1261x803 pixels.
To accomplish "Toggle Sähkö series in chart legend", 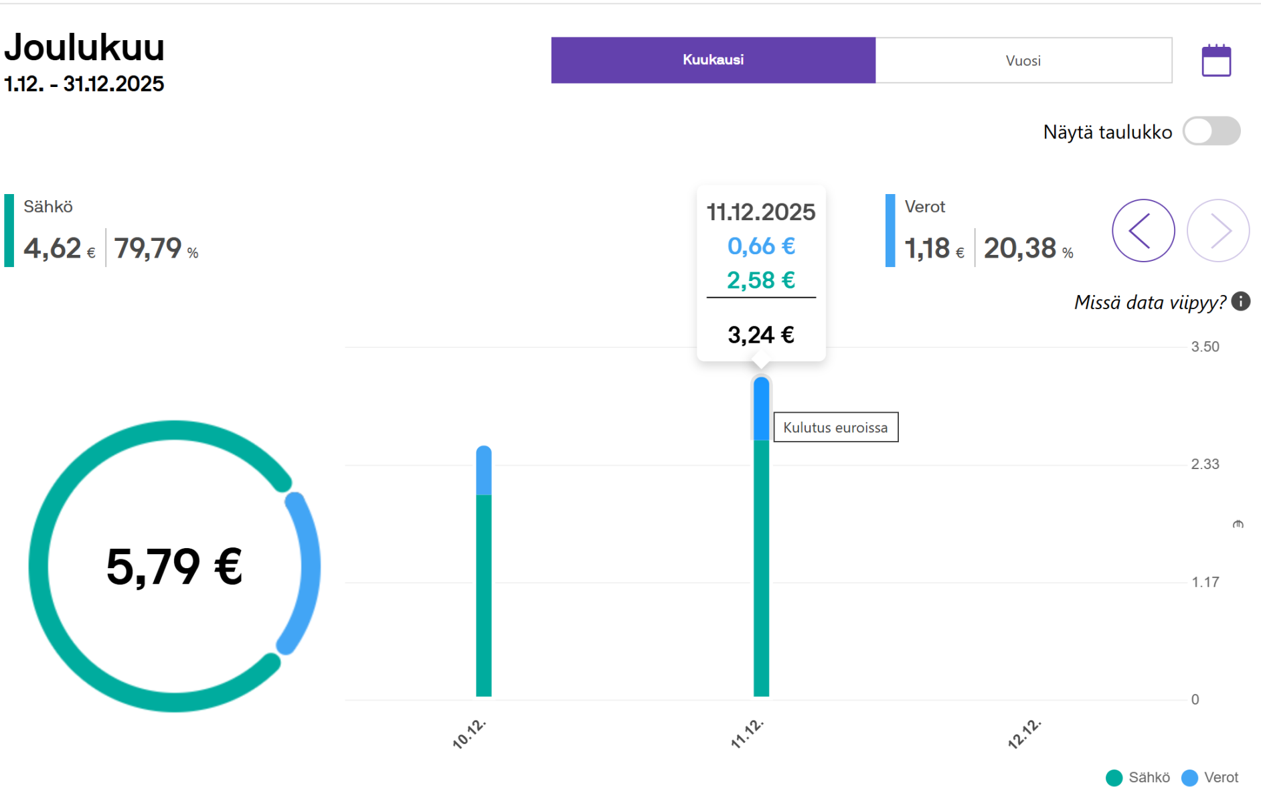I will pos(1138,778).
